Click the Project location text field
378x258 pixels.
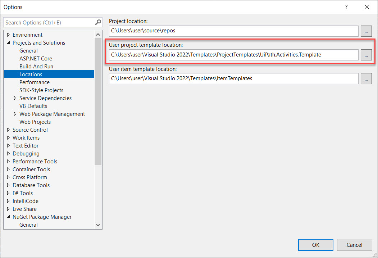tap(233, 31)
